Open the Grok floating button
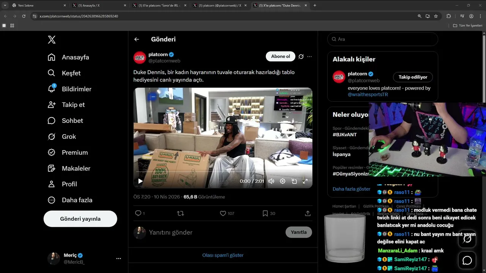The width and height of the screenshot is (486, 273). click(x=467, y=239)
